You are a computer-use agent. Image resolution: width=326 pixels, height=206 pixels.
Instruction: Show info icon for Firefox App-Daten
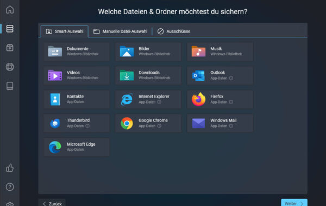pos(231,102)
